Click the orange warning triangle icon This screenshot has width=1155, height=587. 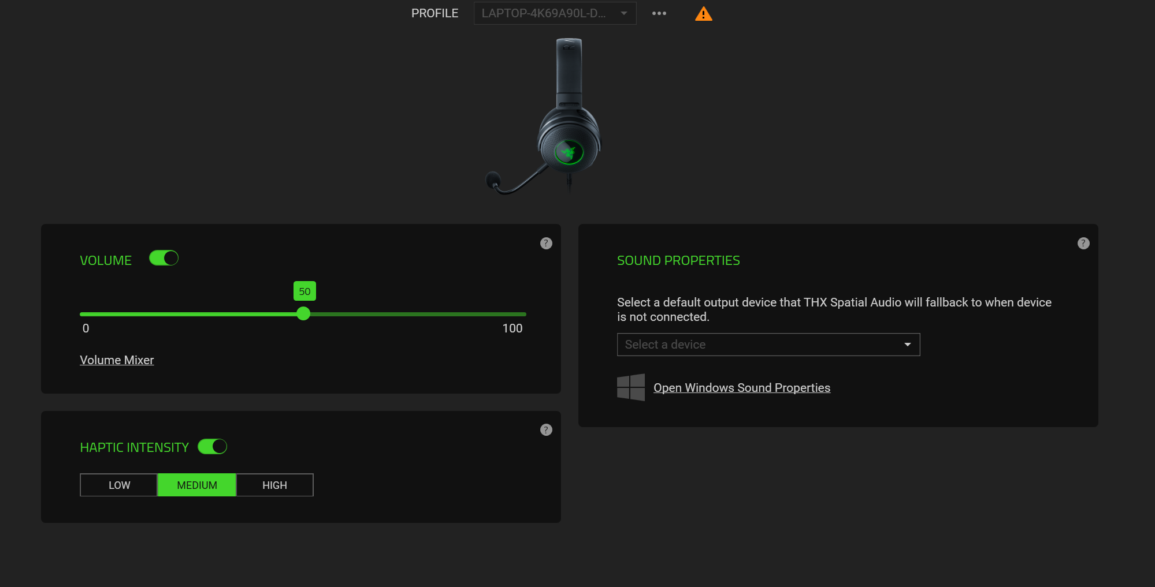tap(703, 14)
